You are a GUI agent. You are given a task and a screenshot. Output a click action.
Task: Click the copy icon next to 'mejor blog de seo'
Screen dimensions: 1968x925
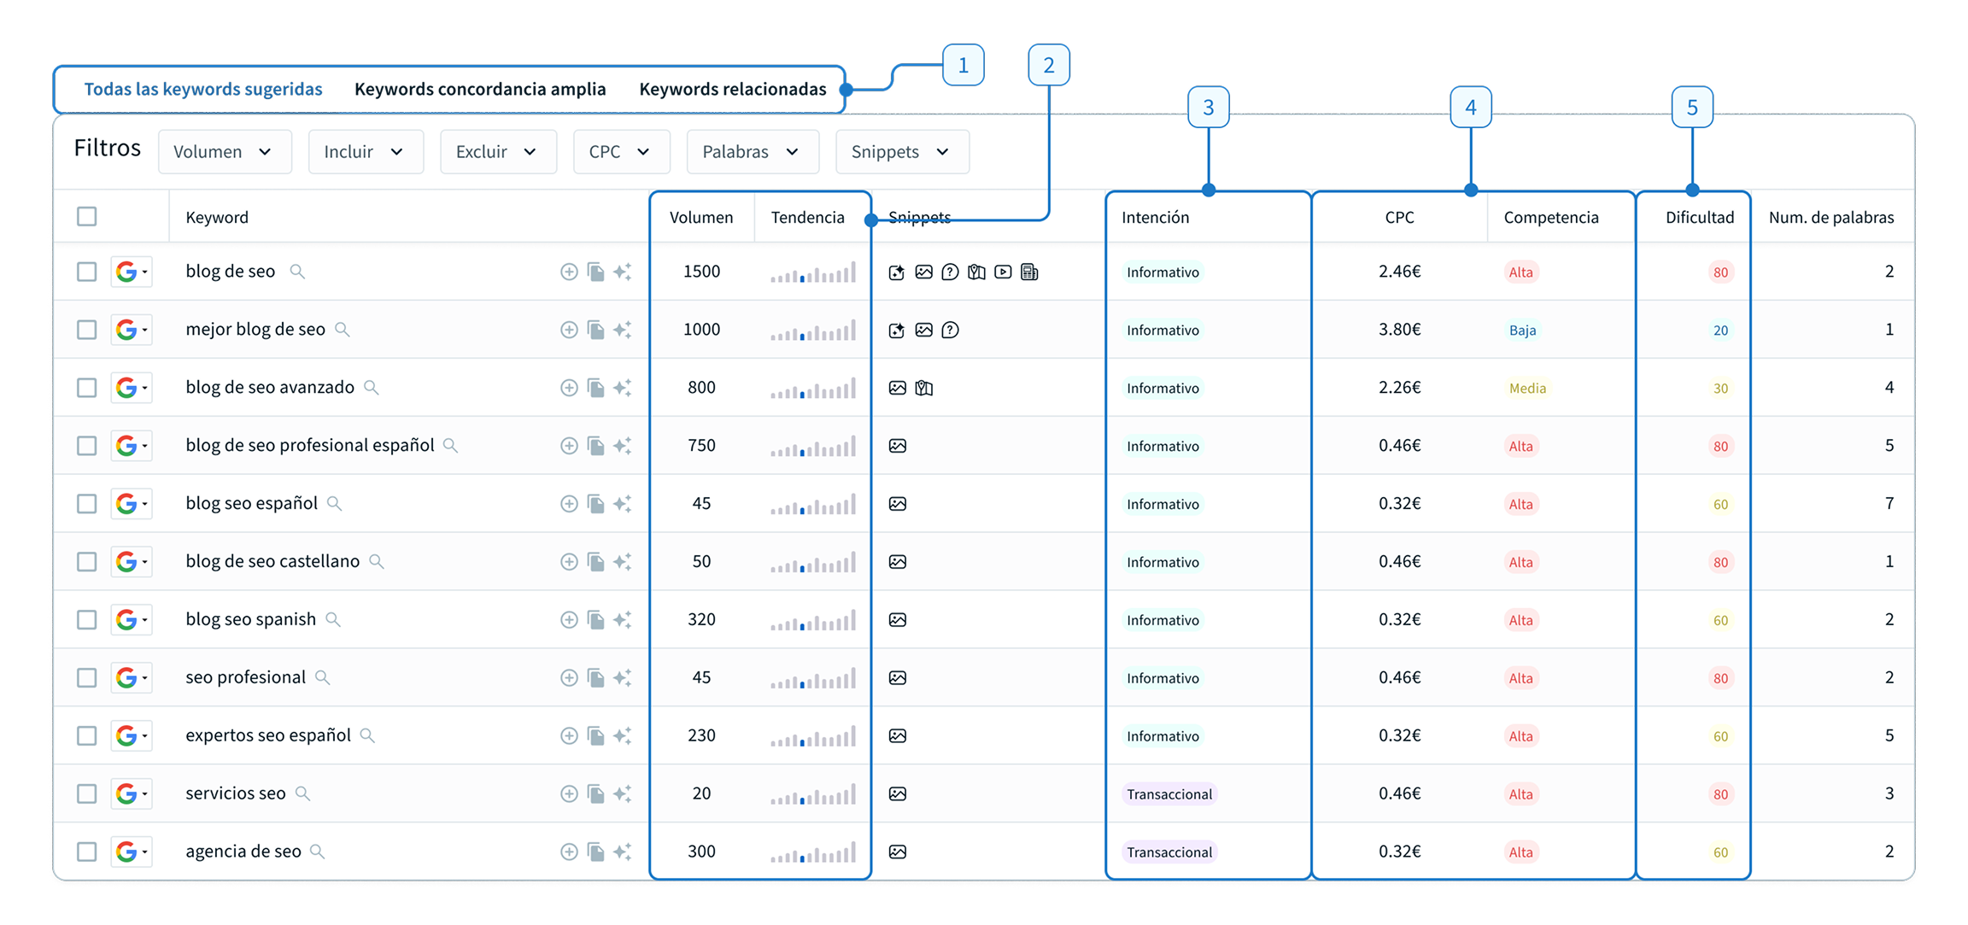click(x=596, y=330)
